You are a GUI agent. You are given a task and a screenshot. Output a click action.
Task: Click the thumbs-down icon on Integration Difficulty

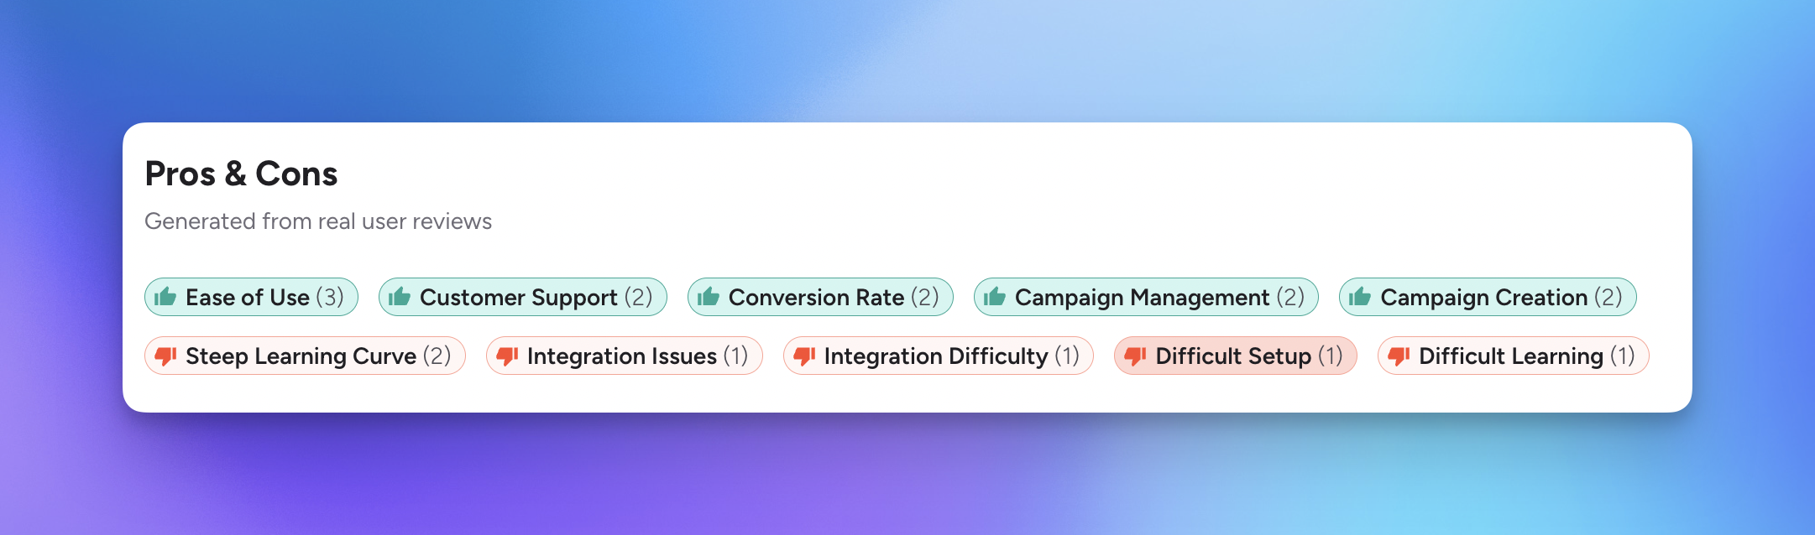click(x=803, y=356)
